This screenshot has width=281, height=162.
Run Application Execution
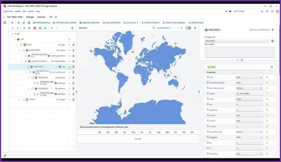90,23
